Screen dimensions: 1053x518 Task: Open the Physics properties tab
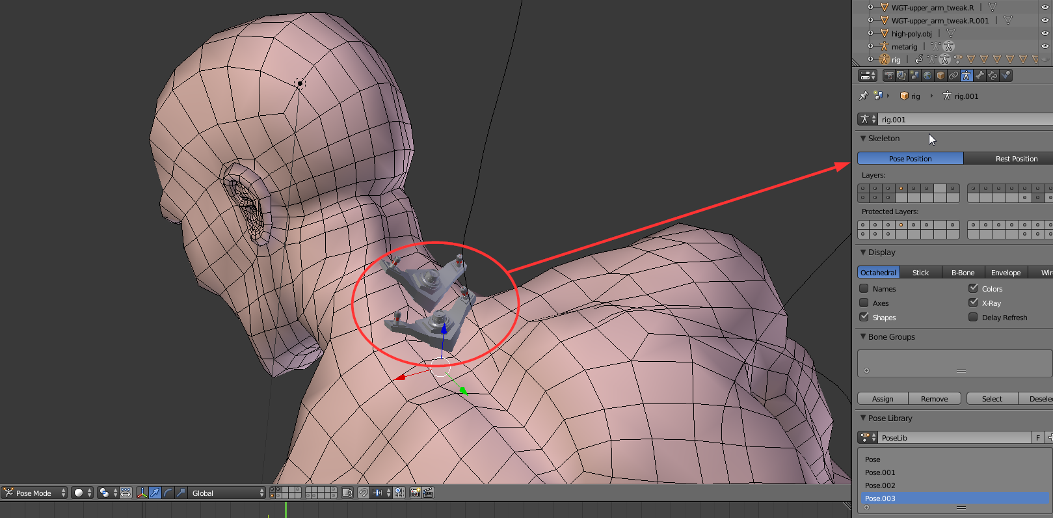(x=1006, y=75)
